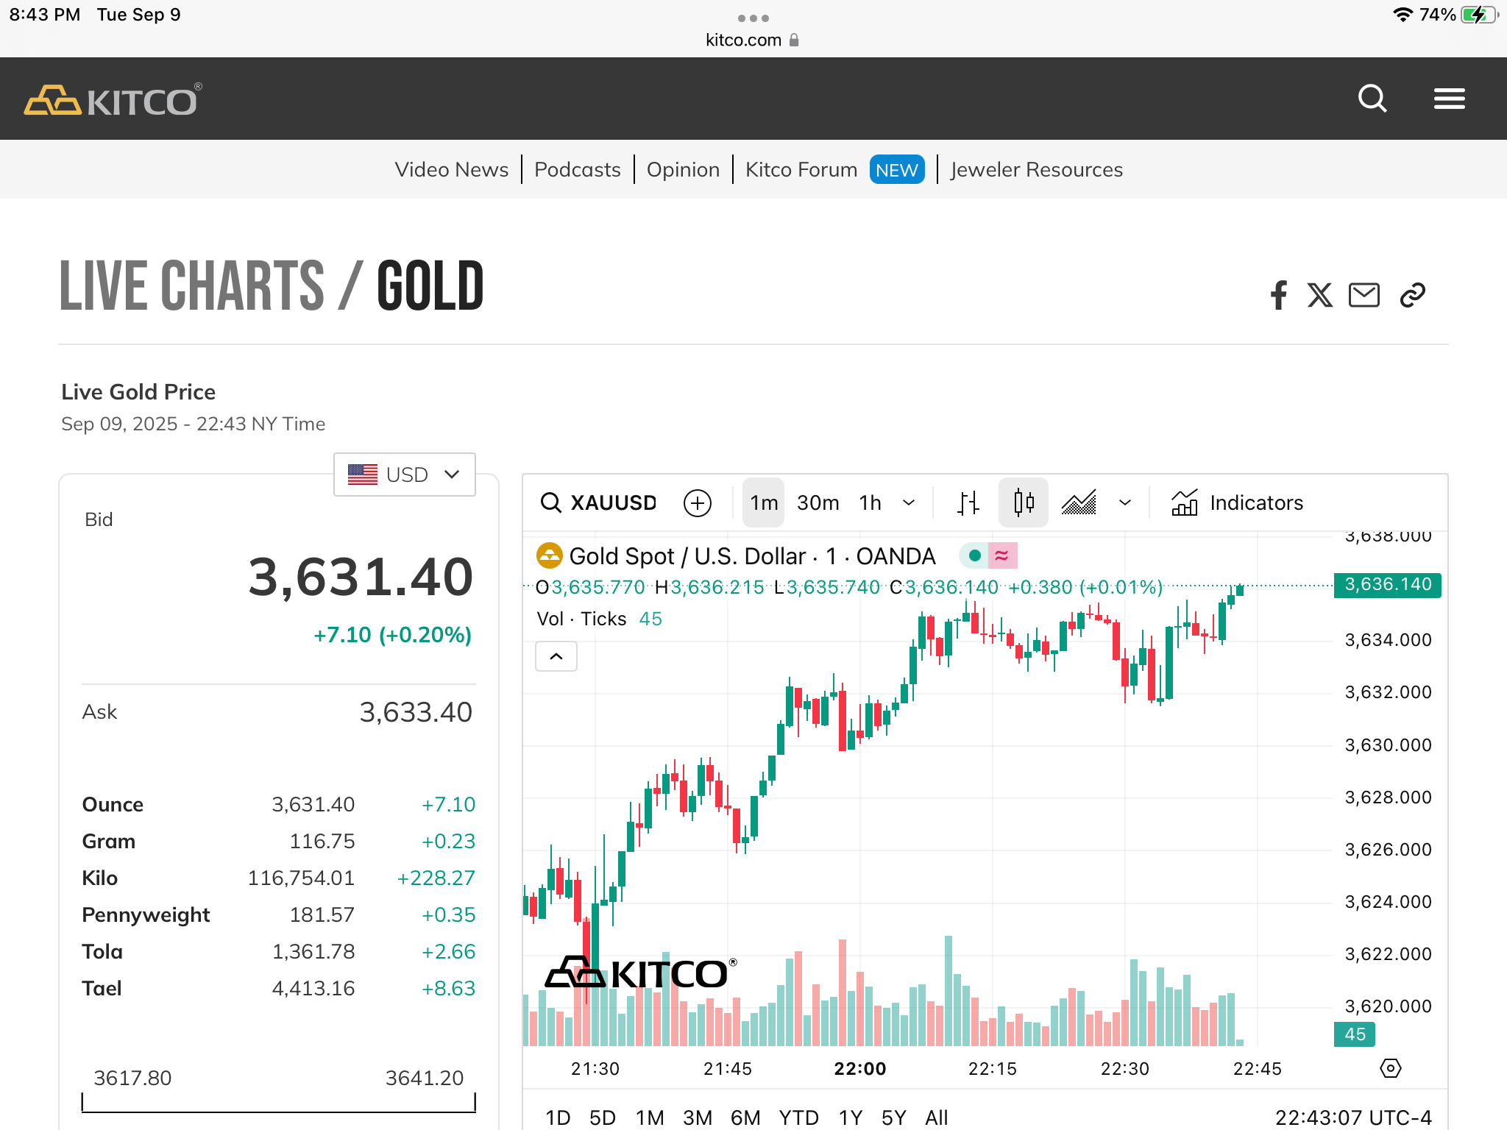Screen dimensions: 1507x1130
Task: Open the Kitco Forum link
Action: click(x=801, y=169)
